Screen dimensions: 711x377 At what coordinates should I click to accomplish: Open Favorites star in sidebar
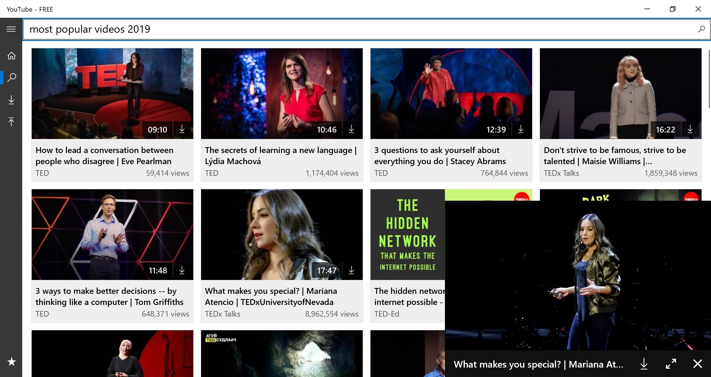click(x=11, y=361)
